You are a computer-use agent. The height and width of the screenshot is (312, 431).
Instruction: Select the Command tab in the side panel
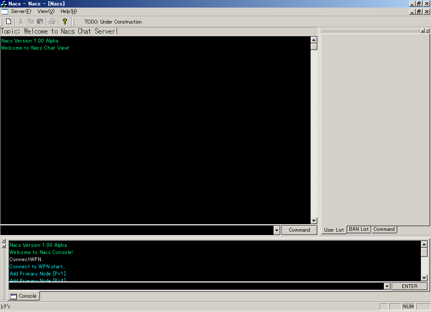384,229
